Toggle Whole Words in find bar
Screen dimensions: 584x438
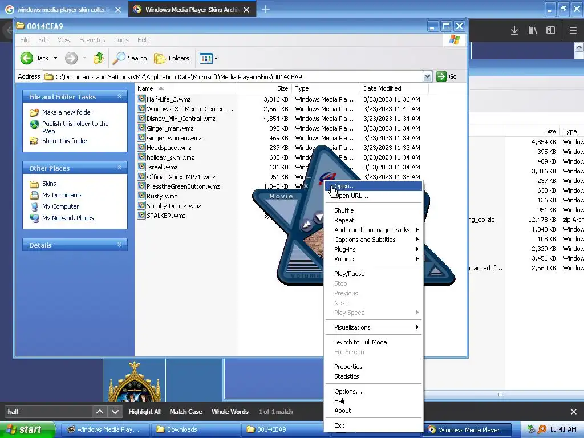(x=230, y=412)
